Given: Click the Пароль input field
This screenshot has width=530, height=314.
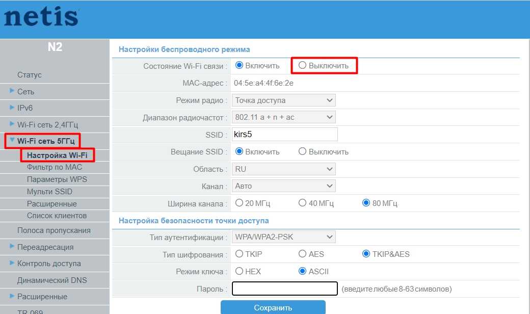Looking at the screenshot, I should (x=285, y=289).
